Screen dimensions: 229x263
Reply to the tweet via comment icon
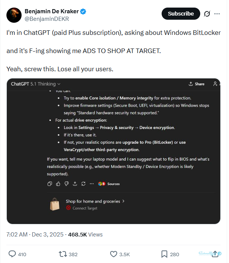click(12, 254)
